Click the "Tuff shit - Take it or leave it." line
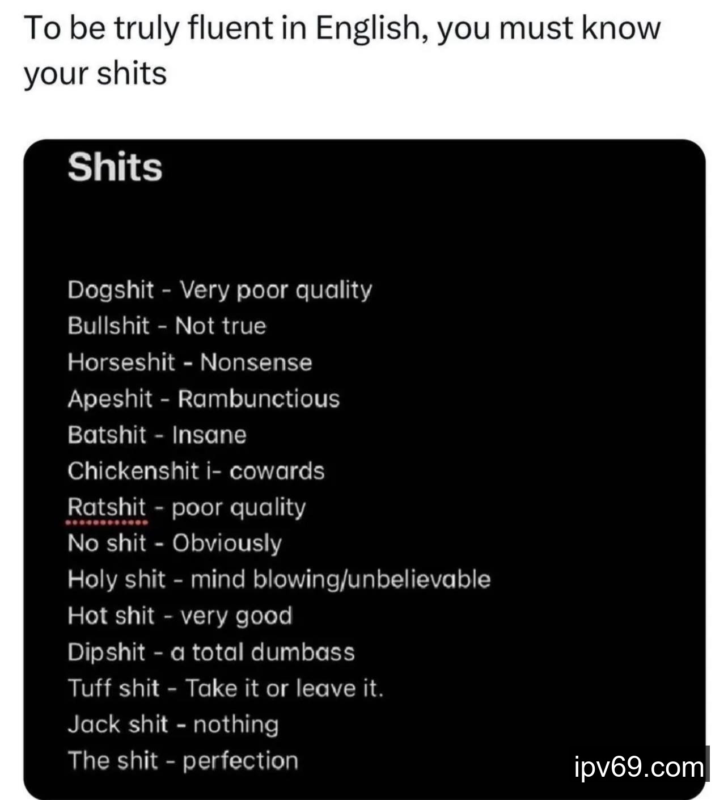The width and height of the screenshot is (728, 800). [226, 689]
